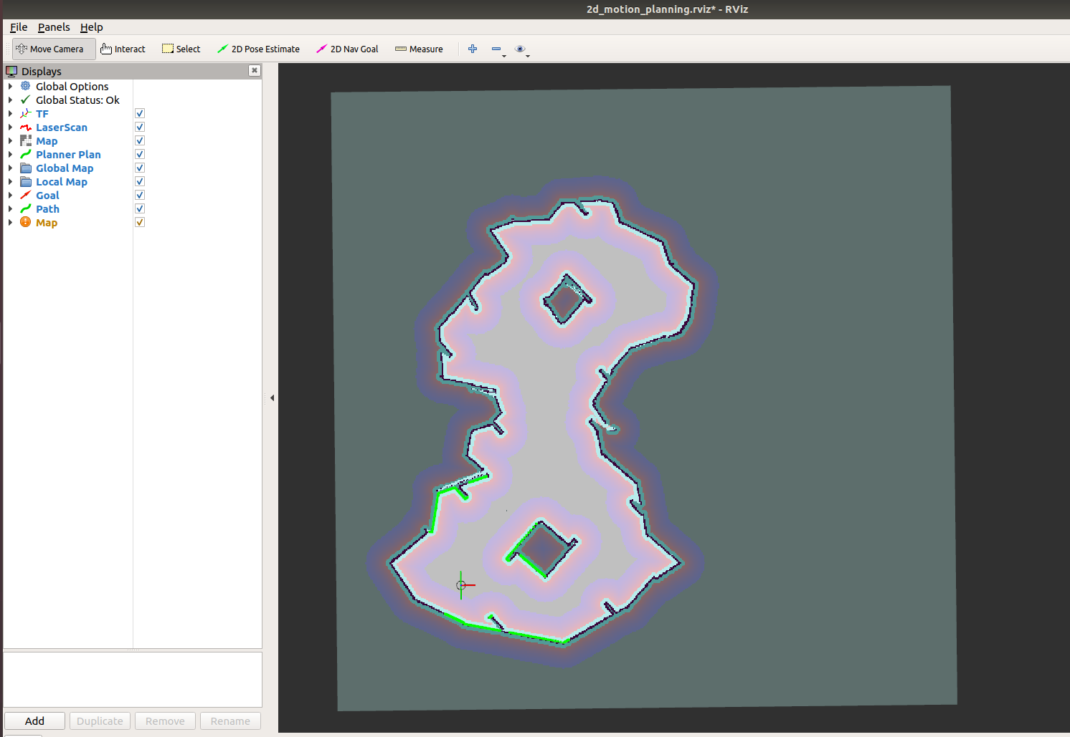
Task: Click the Add display button
Action: pos(34,721)
